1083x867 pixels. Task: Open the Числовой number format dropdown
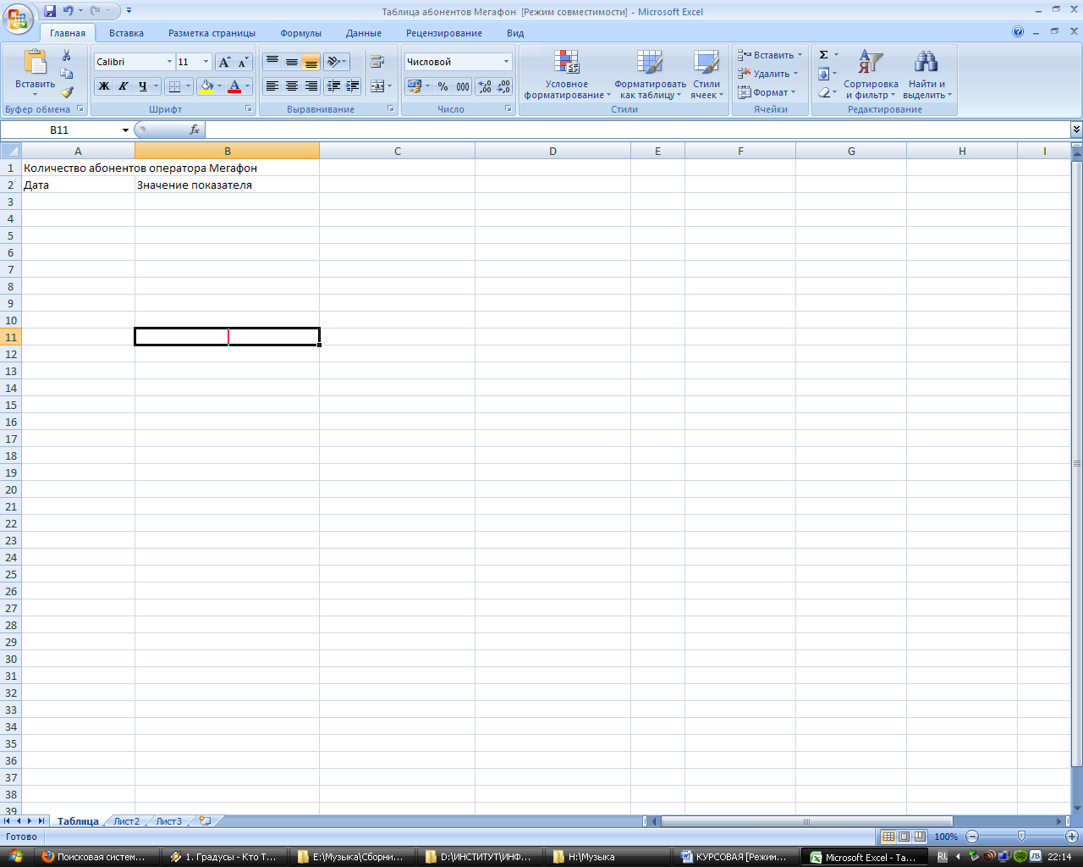[507, 62]
